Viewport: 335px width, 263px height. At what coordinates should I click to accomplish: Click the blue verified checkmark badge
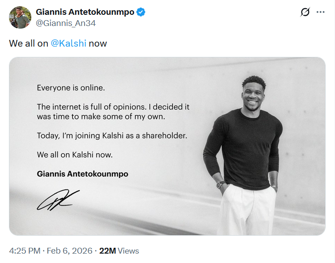pyautogui.click(x=141, y=12)
